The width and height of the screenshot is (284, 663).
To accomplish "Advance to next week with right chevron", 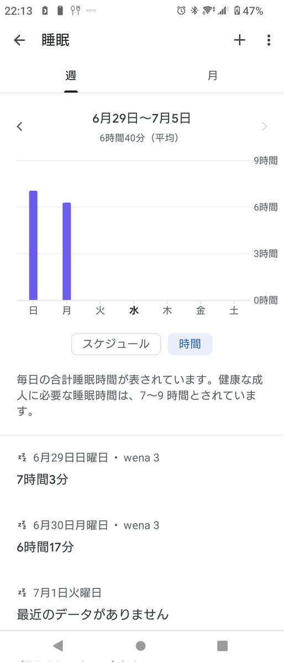I will pos(265,127).
